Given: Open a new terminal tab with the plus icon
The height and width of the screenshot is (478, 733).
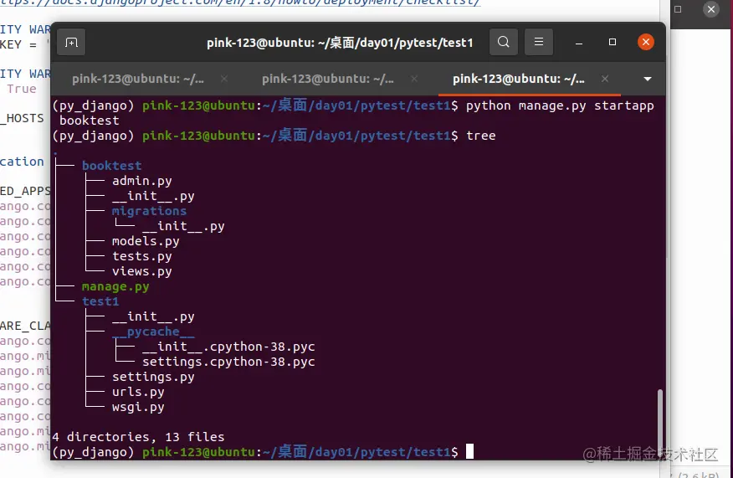Looking at the screenshot, I should click(71, 43).
